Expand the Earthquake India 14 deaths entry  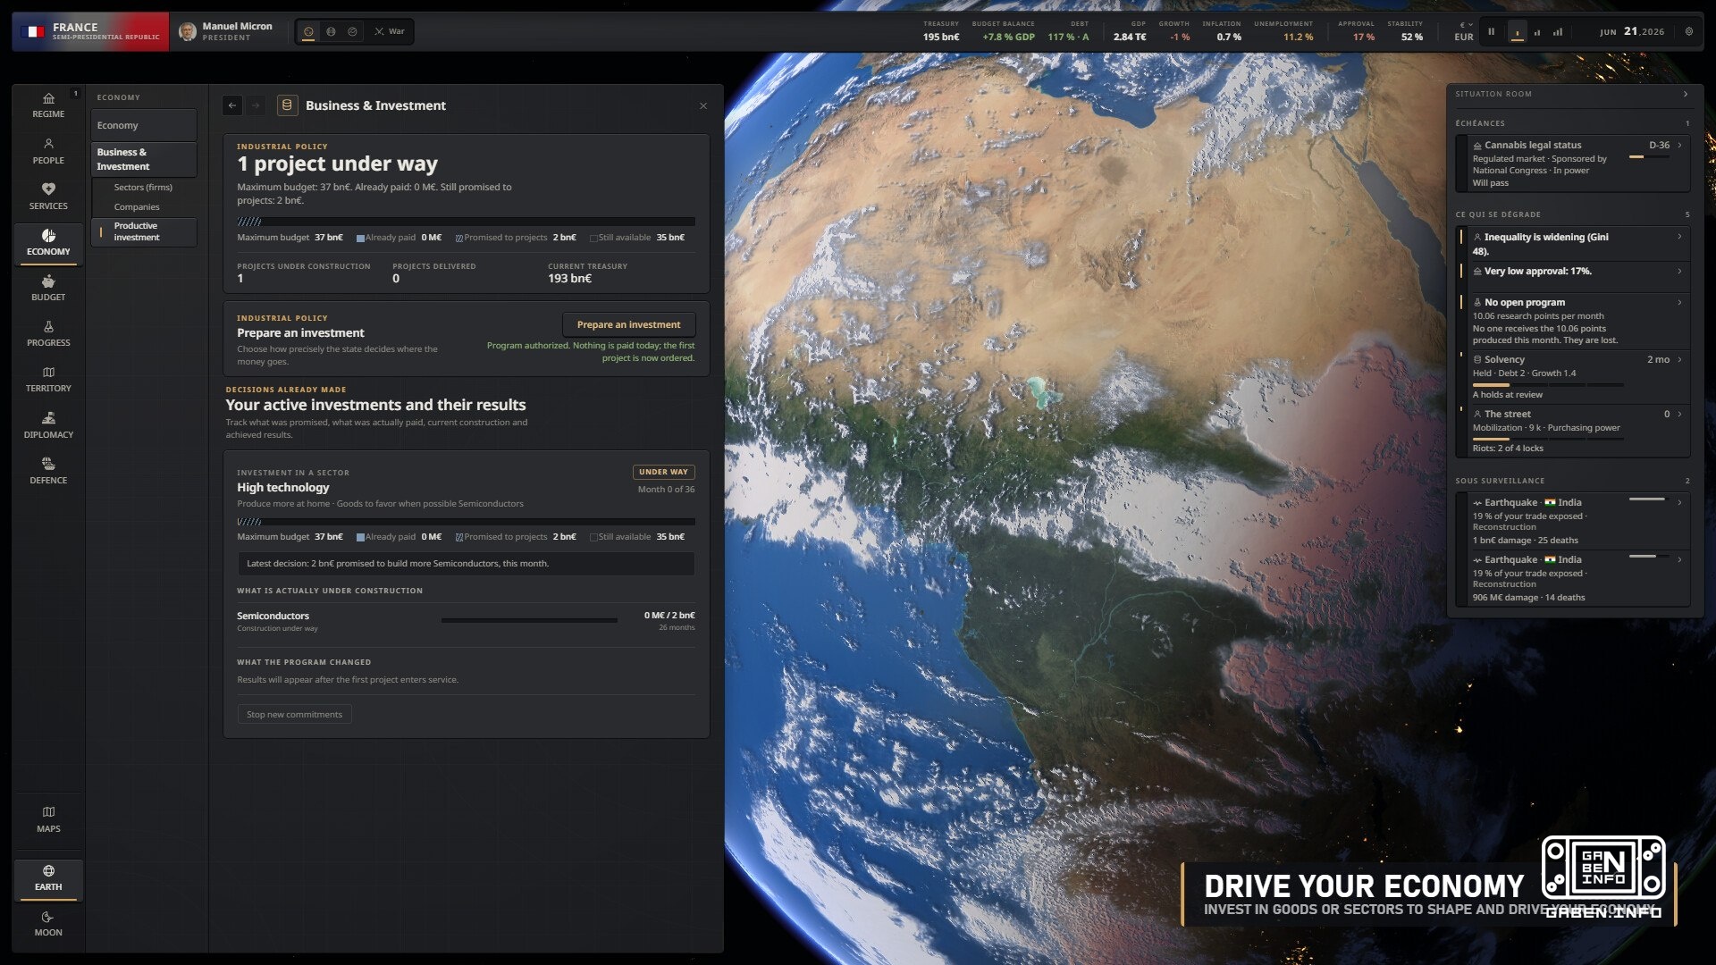(x=1679, y=559)
